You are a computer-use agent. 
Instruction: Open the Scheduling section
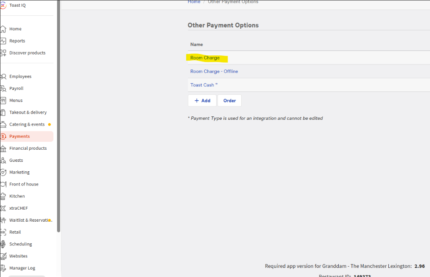[x=20, y=244]
